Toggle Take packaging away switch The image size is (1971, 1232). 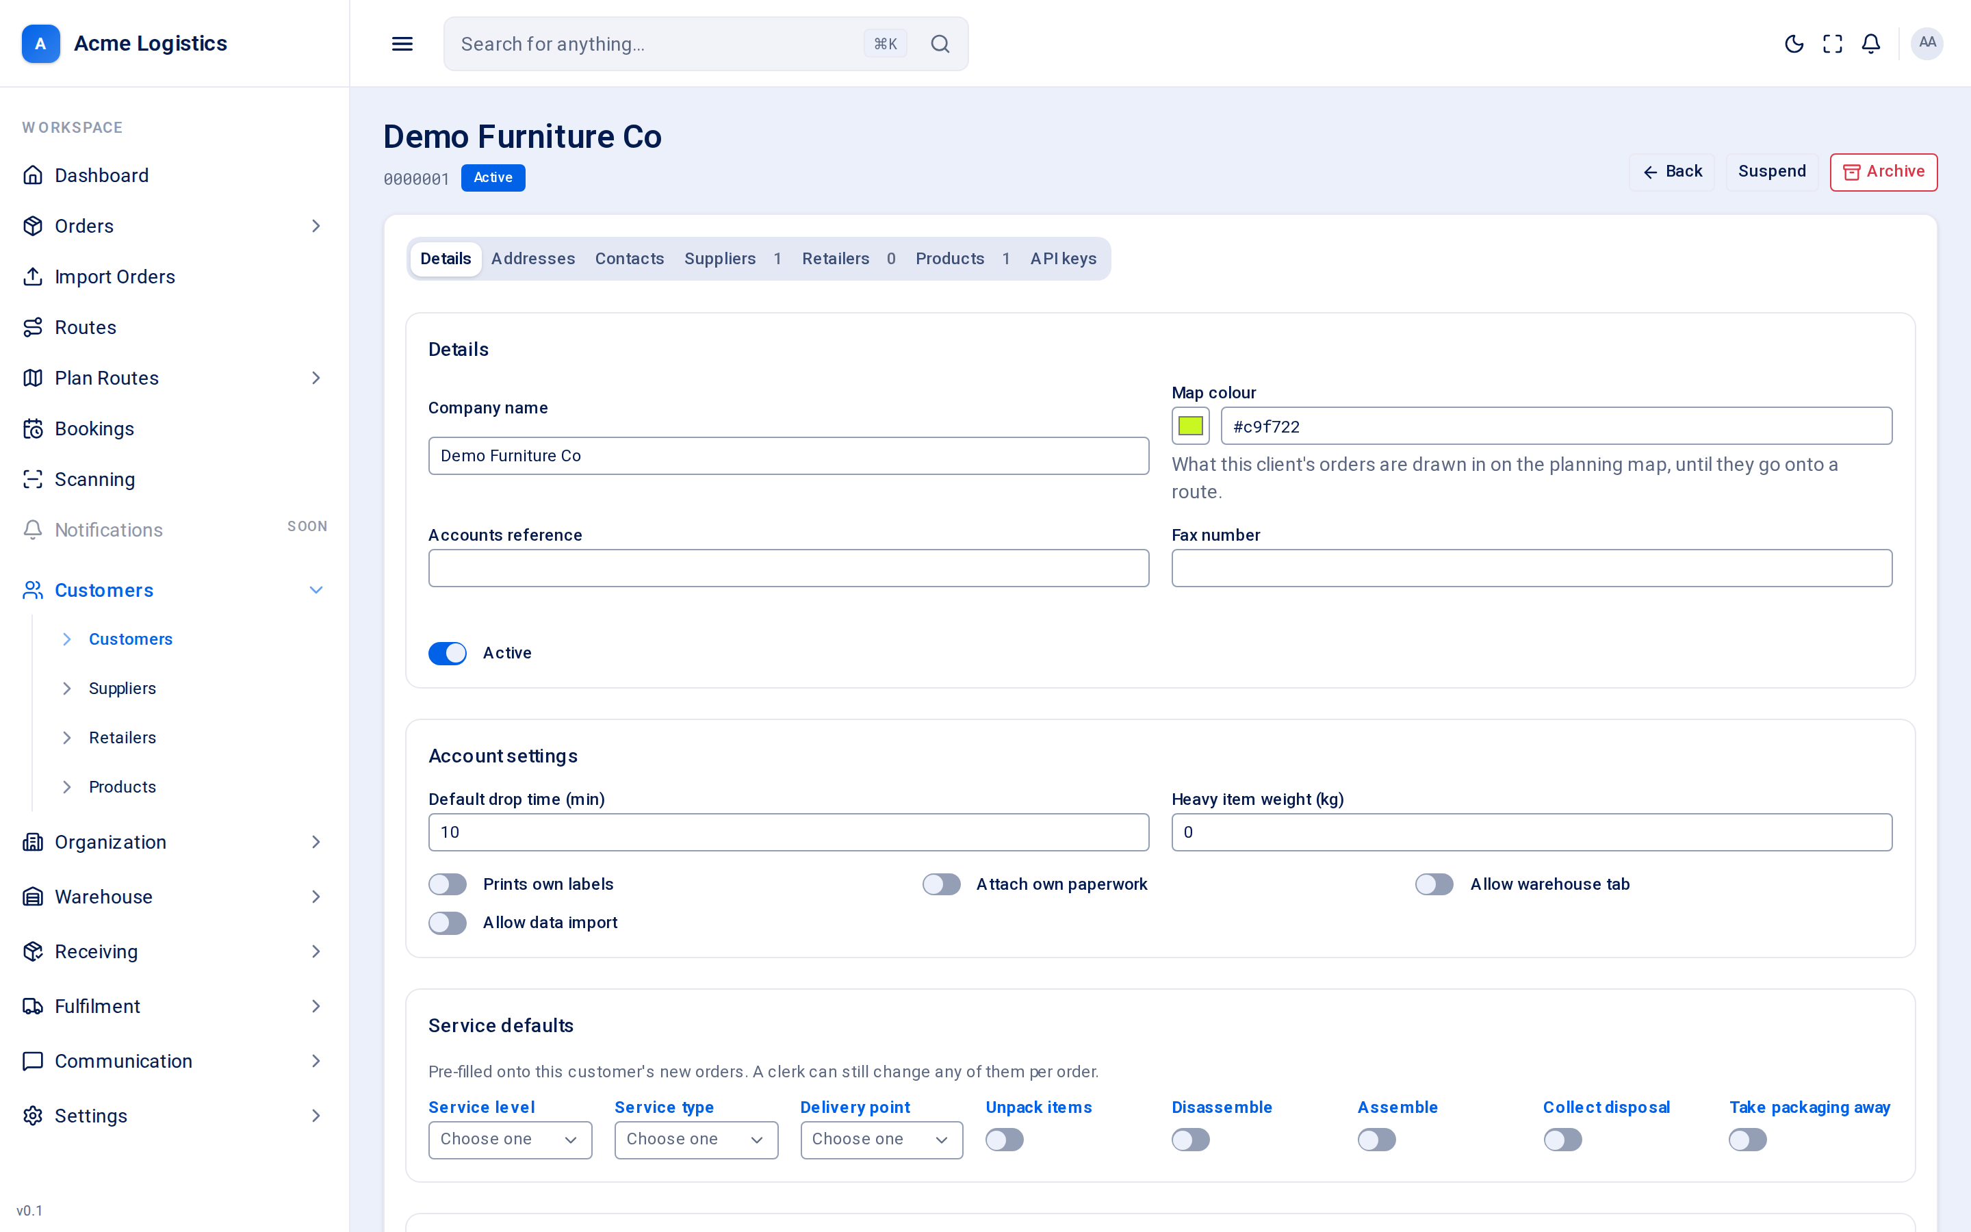coord(1748,1139)
